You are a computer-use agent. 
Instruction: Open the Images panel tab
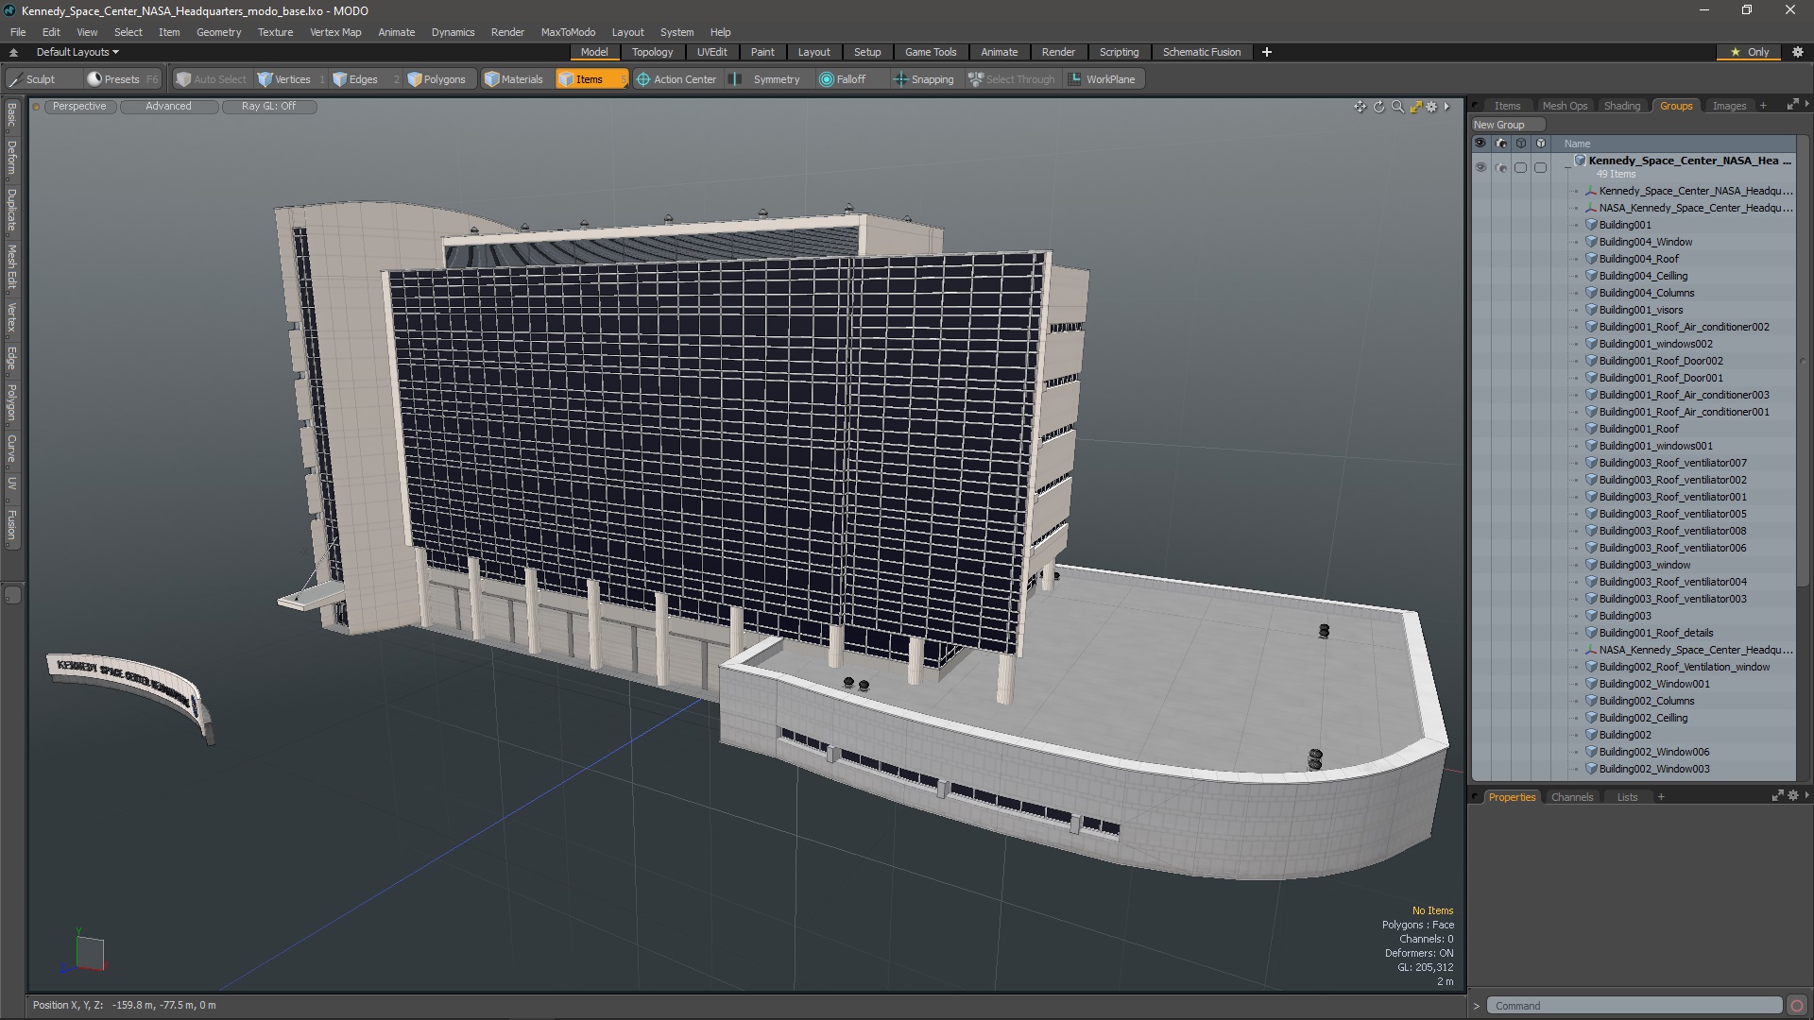click(1729, 106)
